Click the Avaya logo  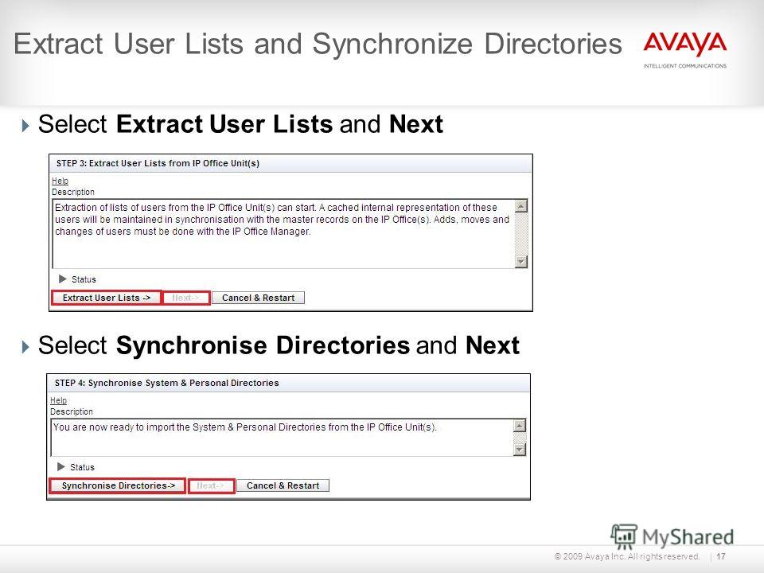(684, 49)
